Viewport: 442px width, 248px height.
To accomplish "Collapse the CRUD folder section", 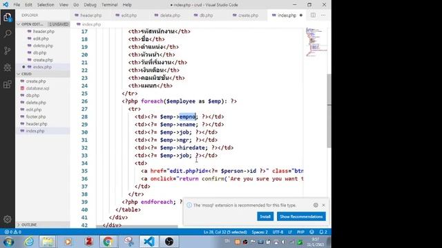I will pos(42,74).
